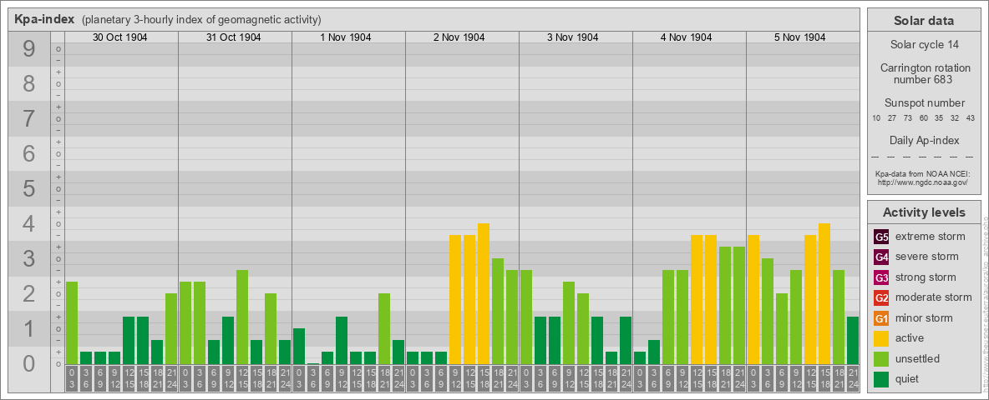Click the light green unsettled swatch
This screenshot has width=989, height=400.
click(x=881, y=358)
